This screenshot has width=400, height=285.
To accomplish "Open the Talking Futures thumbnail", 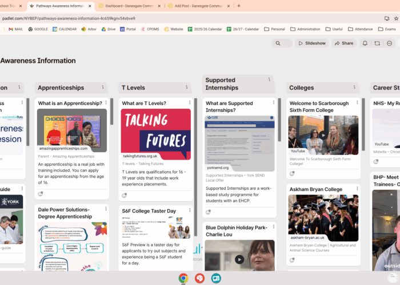I will coord(155,131).
